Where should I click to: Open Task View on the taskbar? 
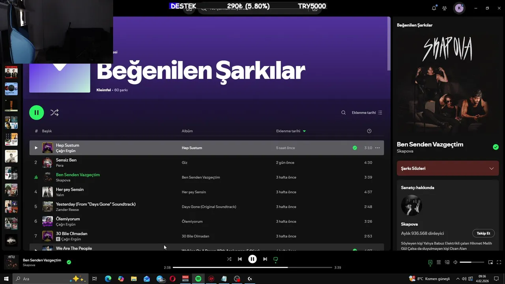pos(95,279)
